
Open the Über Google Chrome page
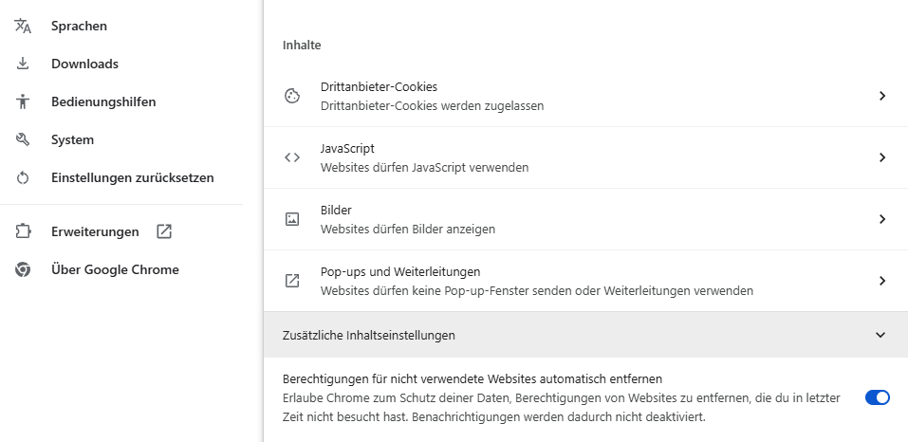[115, 269]
